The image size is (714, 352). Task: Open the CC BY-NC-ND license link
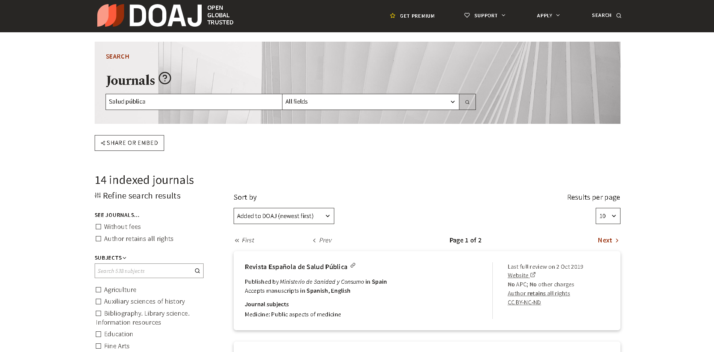(x=524, y=302)
